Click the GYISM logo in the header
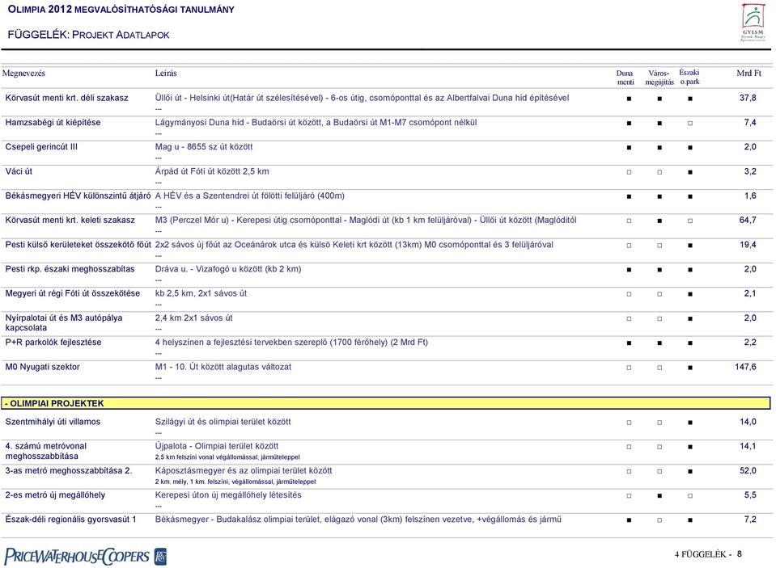 pos(753,23)
